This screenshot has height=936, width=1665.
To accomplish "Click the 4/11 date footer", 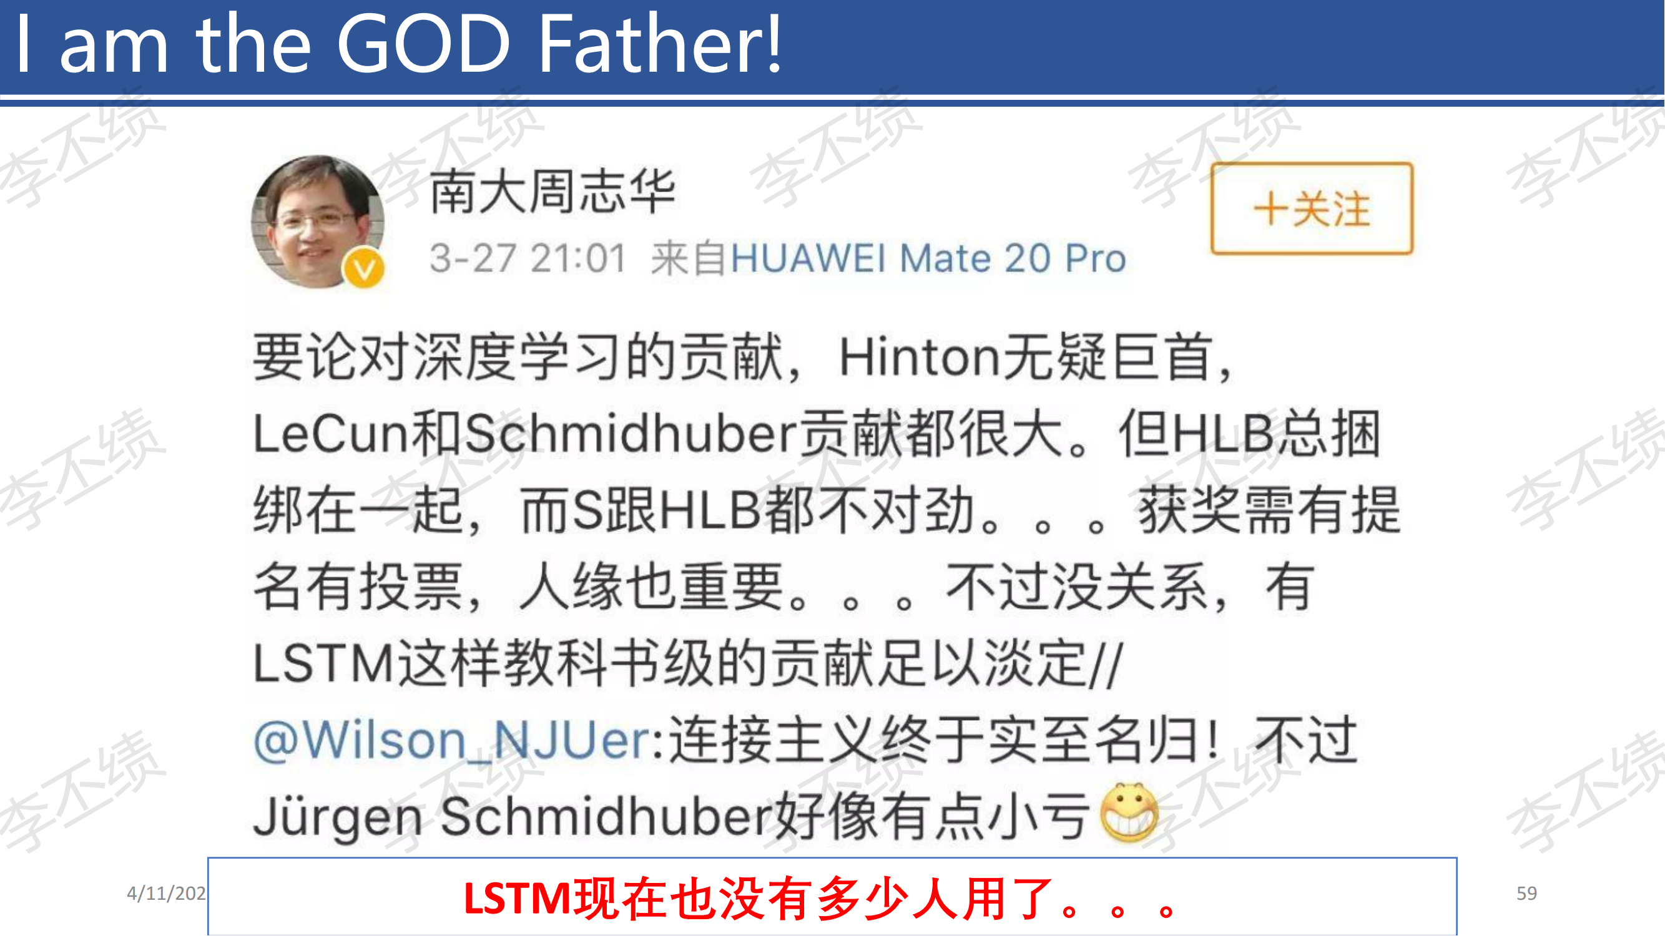I will (166, 894).
